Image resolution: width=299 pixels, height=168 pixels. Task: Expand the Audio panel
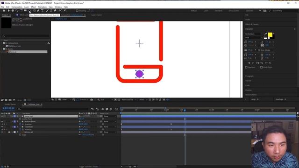coord(248,20)
